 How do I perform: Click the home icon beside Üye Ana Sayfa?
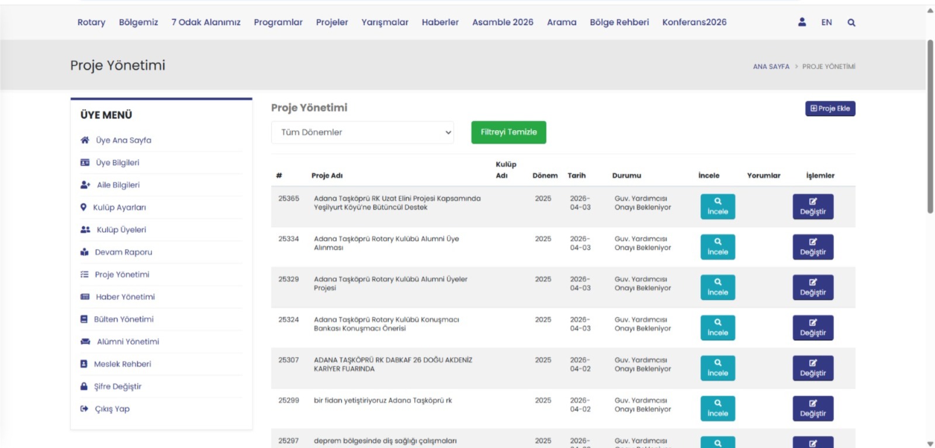click(x=85, y=140)
